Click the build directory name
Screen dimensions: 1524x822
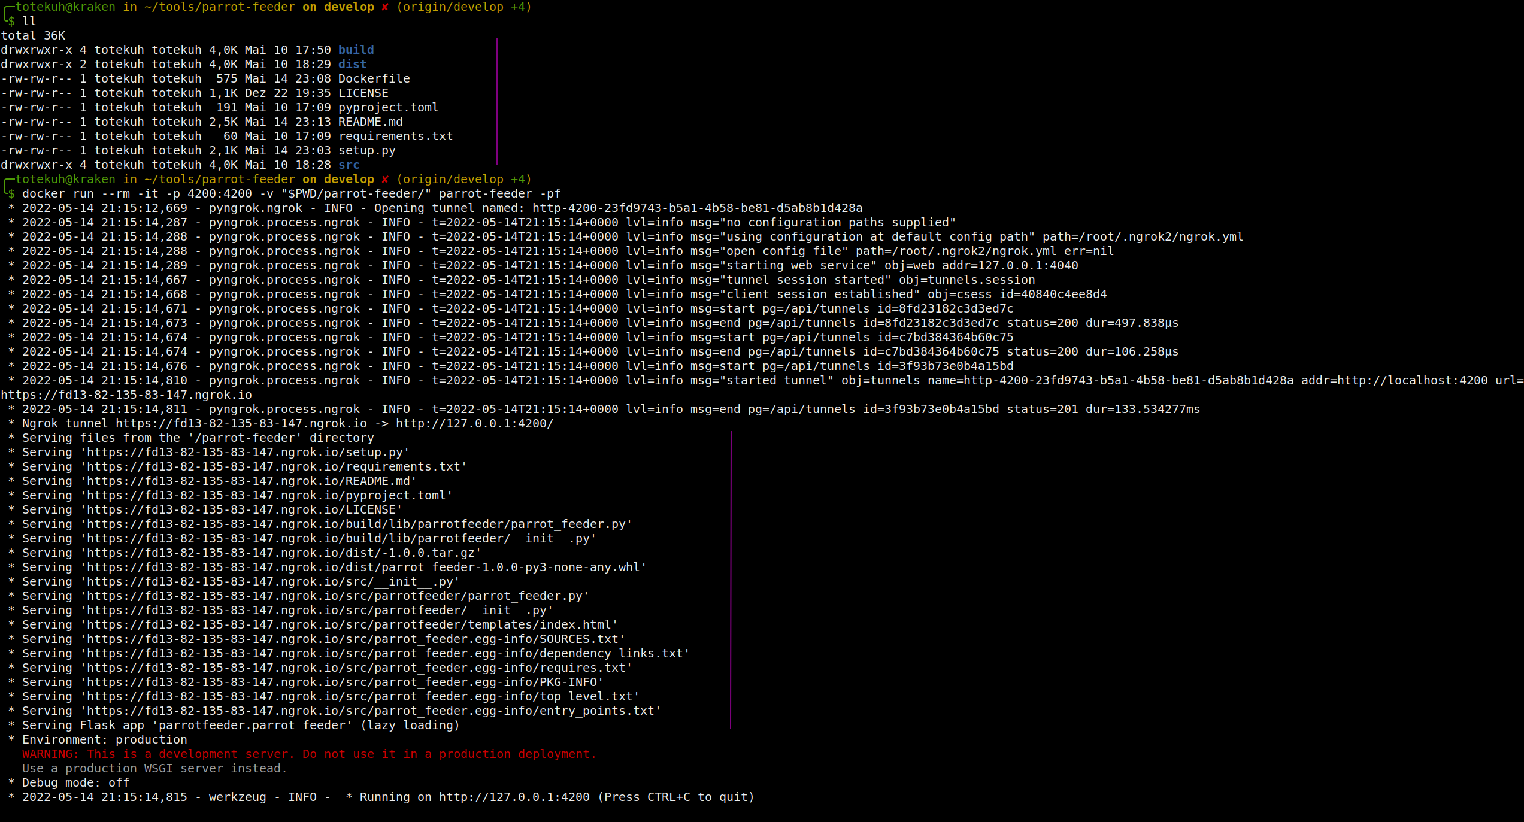(x=356, y=50)
